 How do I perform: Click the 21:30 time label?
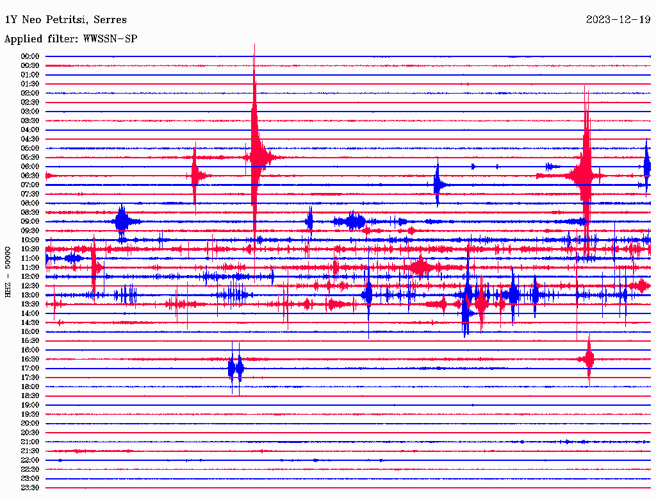click(x=30, y=451)
